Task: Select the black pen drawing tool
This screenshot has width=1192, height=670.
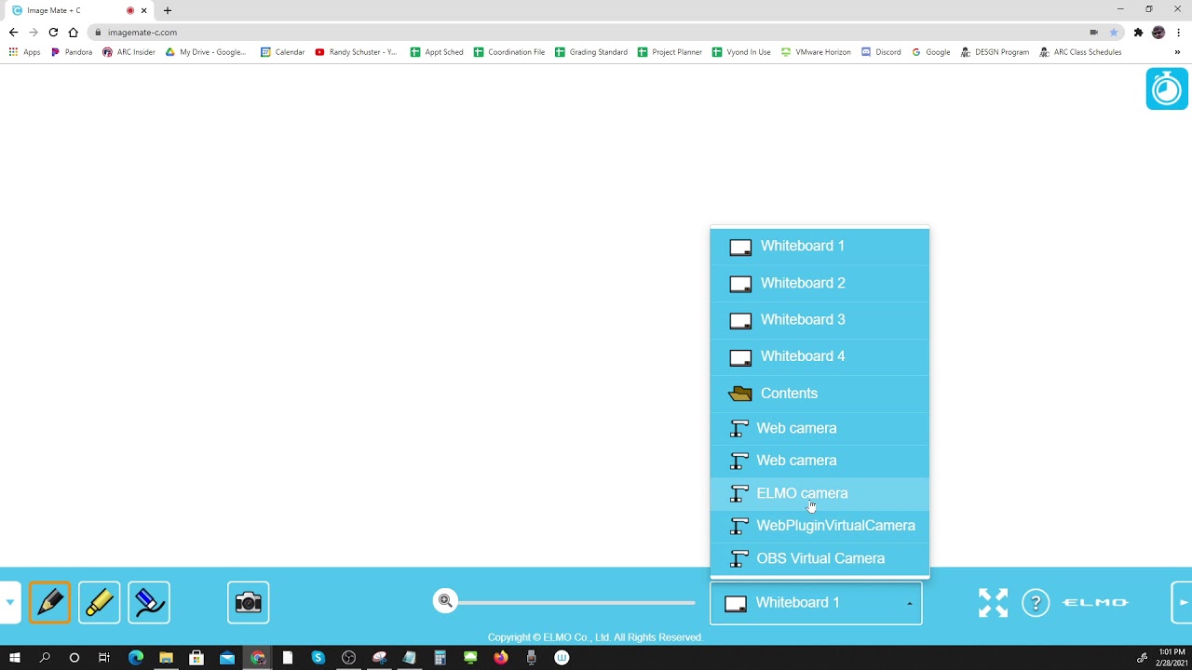Action: point(49,602)
